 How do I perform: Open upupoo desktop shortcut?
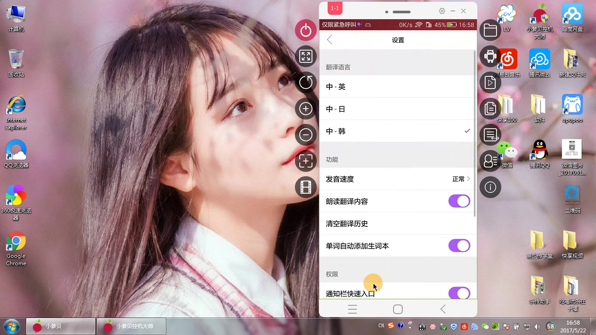pos(572,109)
